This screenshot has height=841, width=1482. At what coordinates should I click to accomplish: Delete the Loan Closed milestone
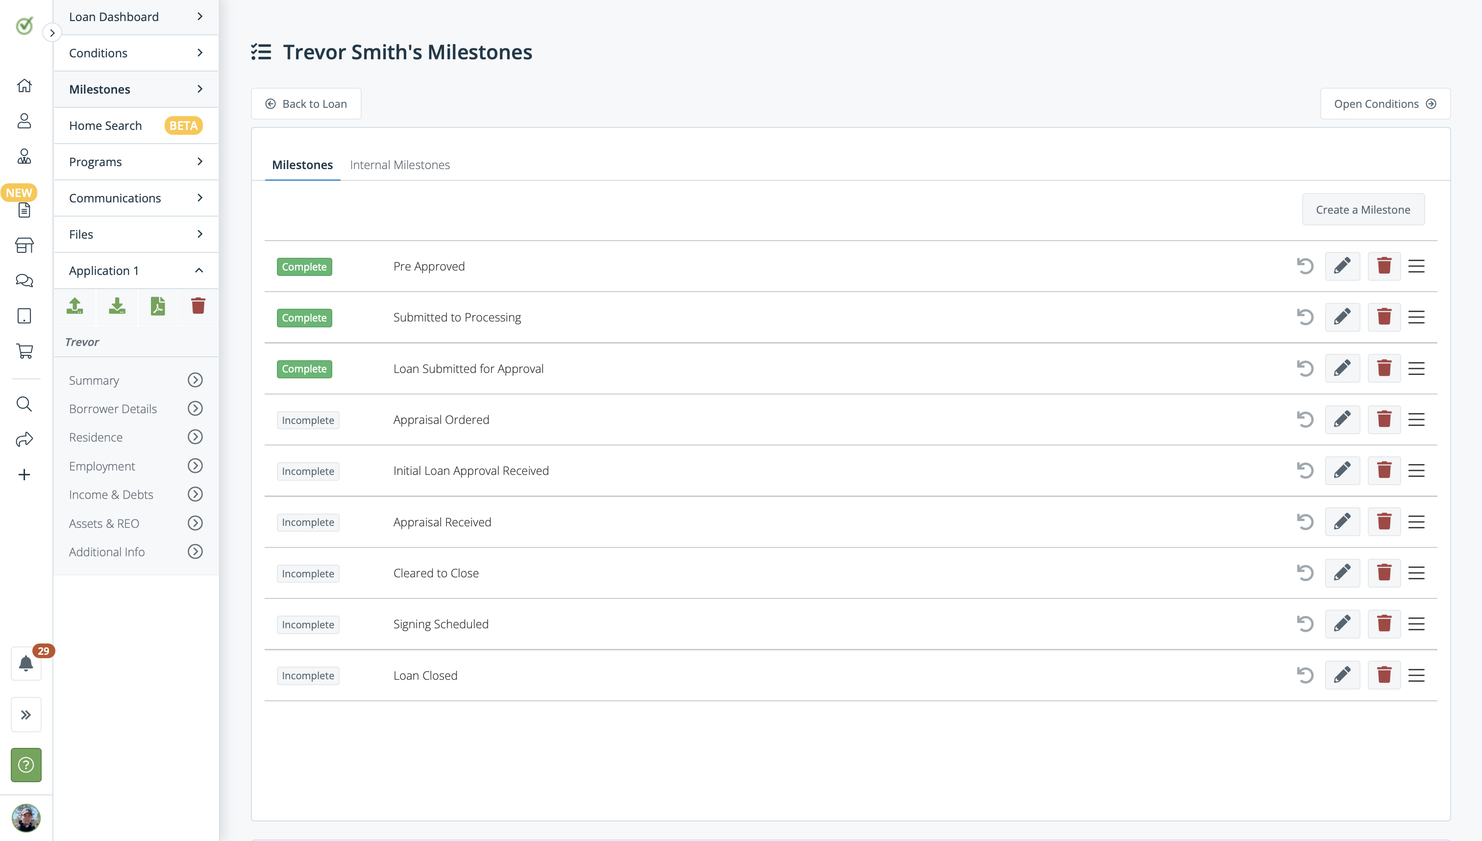pyautogui.click(x=1384, y=675)
